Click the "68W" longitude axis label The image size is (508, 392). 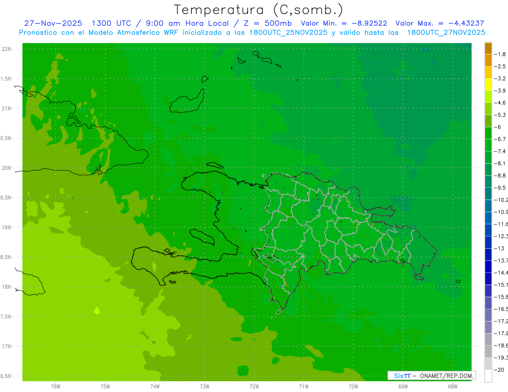[453, 387]
